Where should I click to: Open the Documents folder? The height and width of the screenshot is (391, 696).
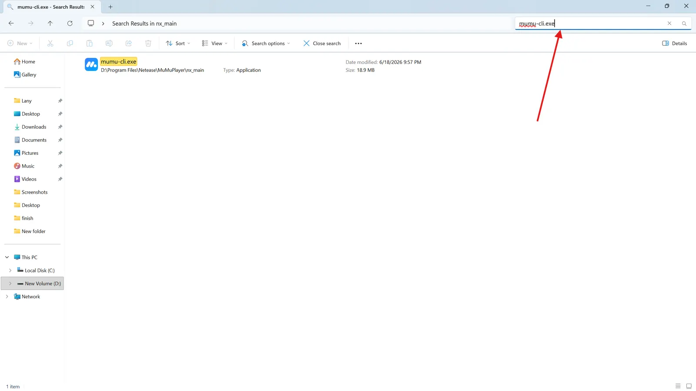(x=30, y=140)
